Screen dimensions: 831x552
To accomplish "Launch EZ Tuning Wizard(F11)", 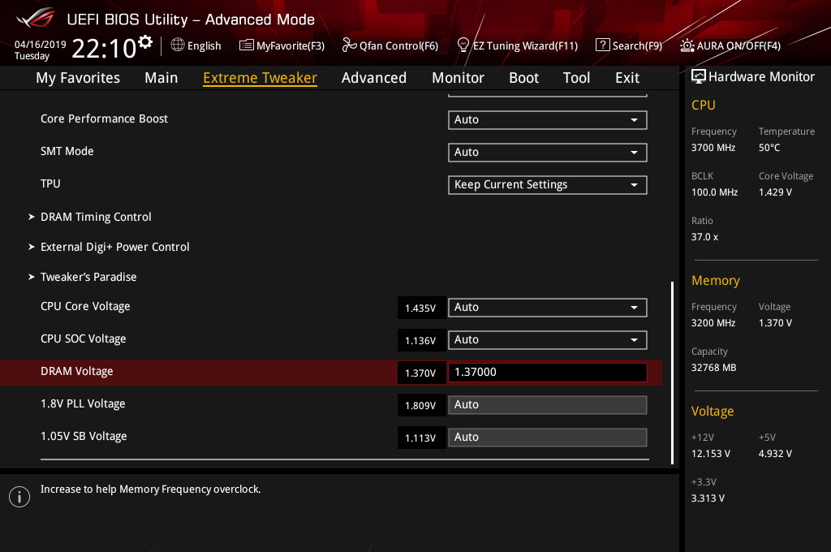I will pos(525,45).
